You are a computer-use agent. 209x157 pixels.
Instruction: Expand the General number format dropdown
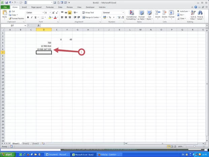pyautogui.click(x=123, y=12)
